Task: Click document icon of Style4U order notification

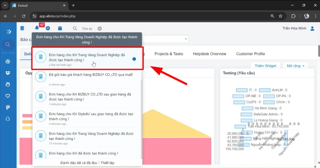Action: tap(41, 116)
